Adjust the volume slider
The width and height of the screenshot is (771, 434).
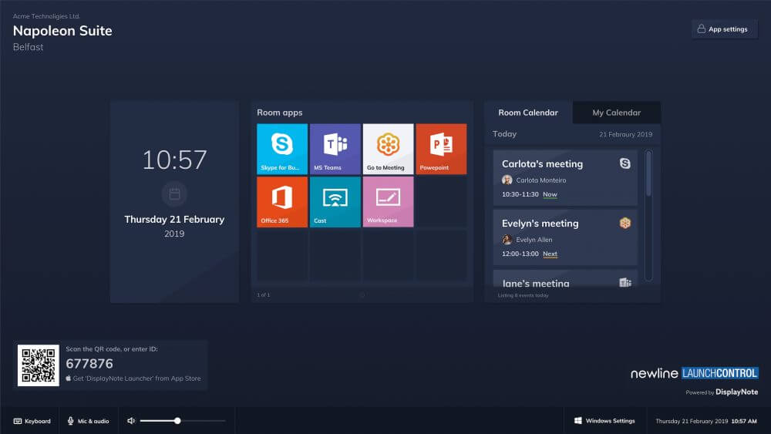pos(183,421)
